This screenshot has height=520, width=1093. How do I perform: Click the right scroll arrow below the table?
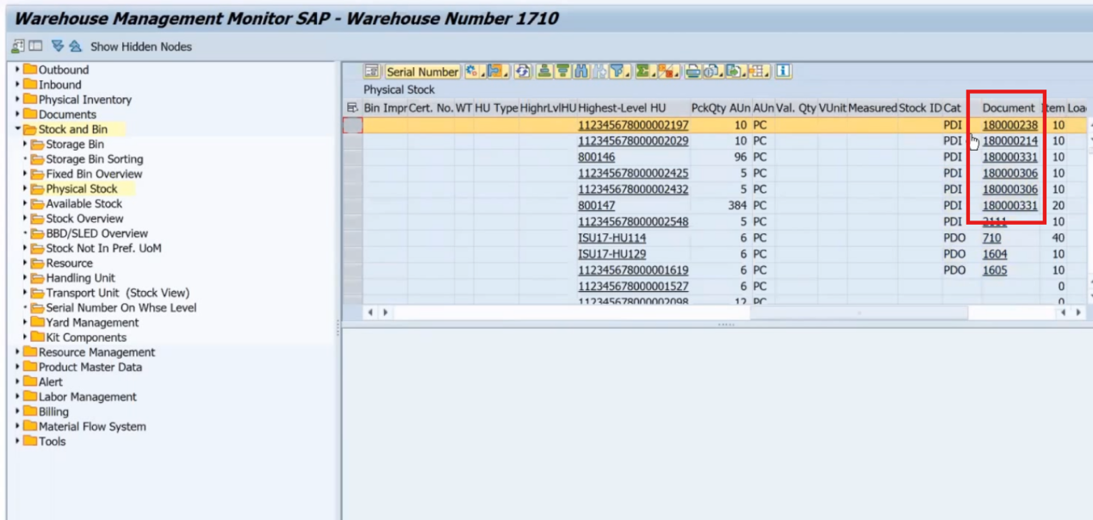click(1077, 313)
